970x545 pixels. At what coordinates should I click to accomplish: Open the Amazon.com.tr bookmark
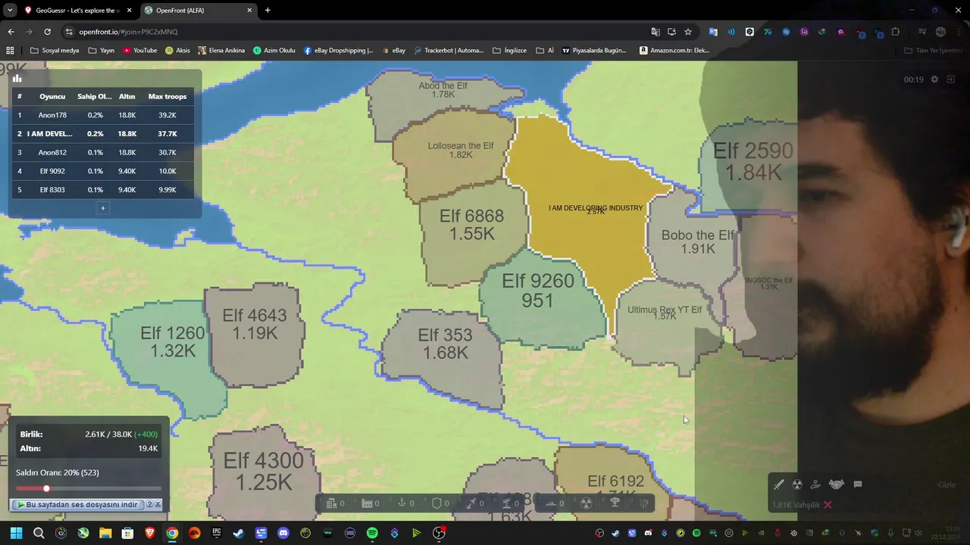pyautogui.click(x=675, y=51)
